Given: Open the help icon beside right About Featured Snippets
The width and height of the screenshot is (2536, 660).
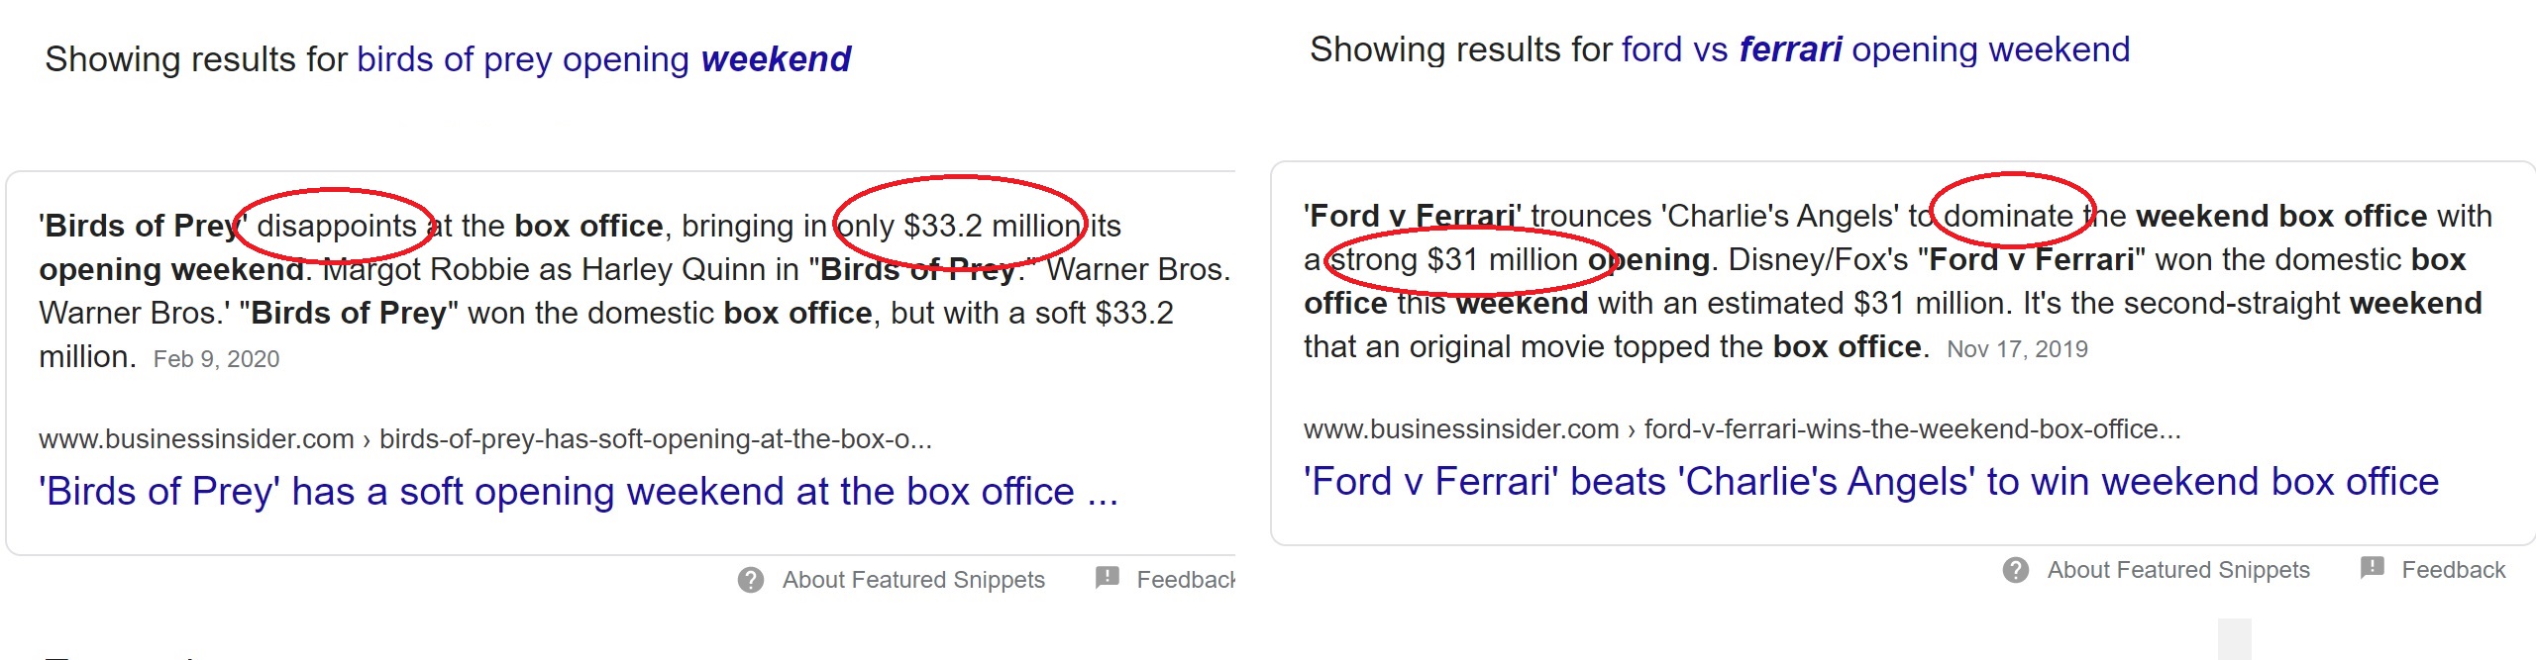Looking at the screenshot, I should point(2016,570).
